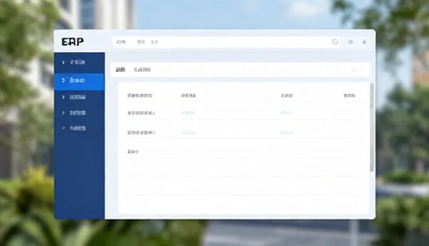Open the first blue link in the first data row
The height and width of the screenshot is (246, 429).
click(188, 112)
